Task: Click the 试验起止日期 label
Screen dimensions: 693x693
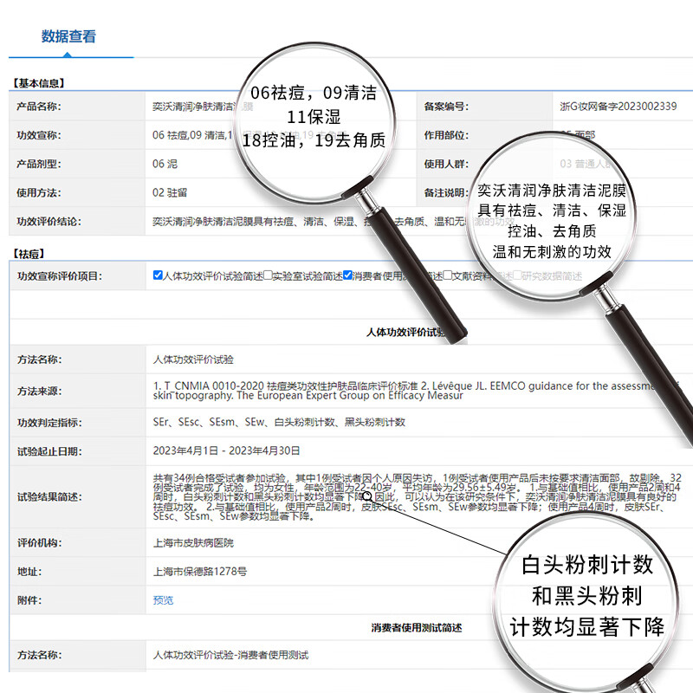Action: [x=49, y=451]
